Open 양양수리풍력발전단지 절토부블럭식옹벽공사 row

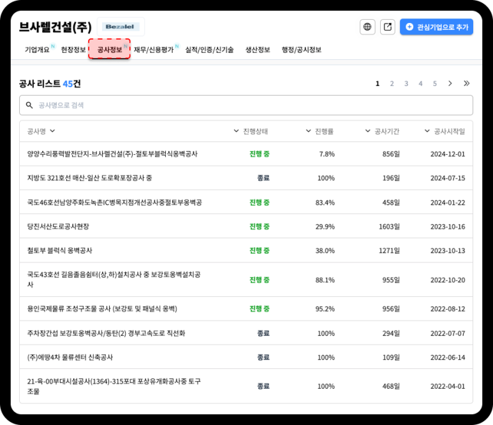point(246,154)
